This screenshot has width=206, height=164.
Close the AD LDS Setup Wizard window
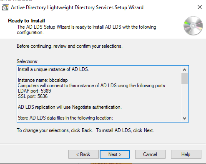click(200, 7)
